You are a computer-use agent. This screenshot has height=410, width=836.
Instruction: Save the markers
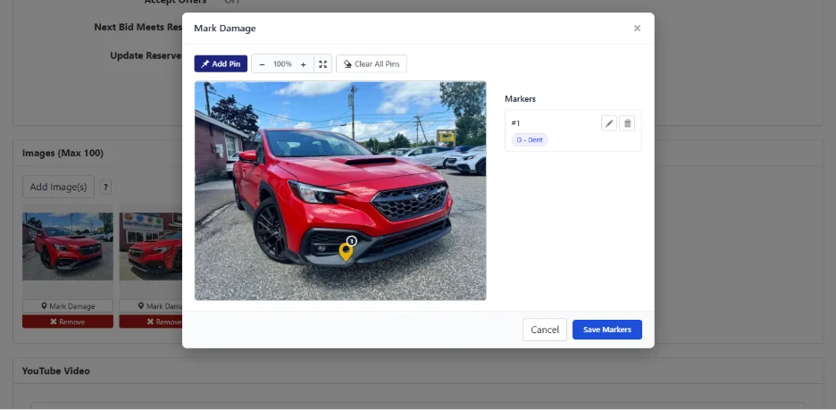pos(607,330)
